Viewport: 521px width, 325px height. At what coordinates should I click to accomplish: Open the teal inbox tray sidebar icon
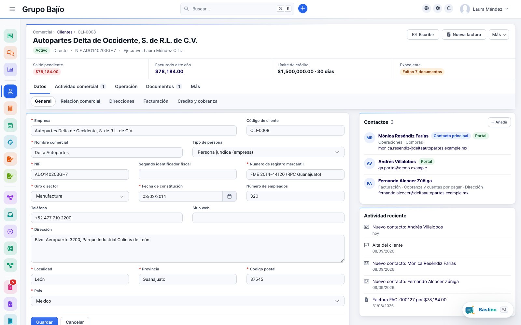[x=10, y=214]
